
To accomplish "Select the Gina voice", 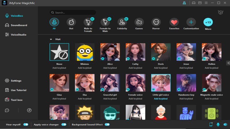I will coord(59,83).
